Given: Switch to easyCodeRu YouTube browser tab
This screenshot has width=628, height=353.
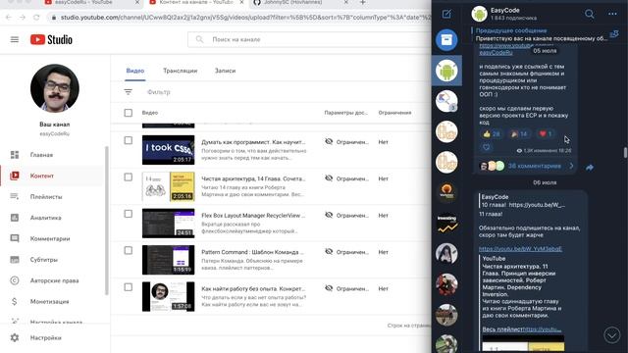Looking at the screenshot, I should click(x=92, y=2).
